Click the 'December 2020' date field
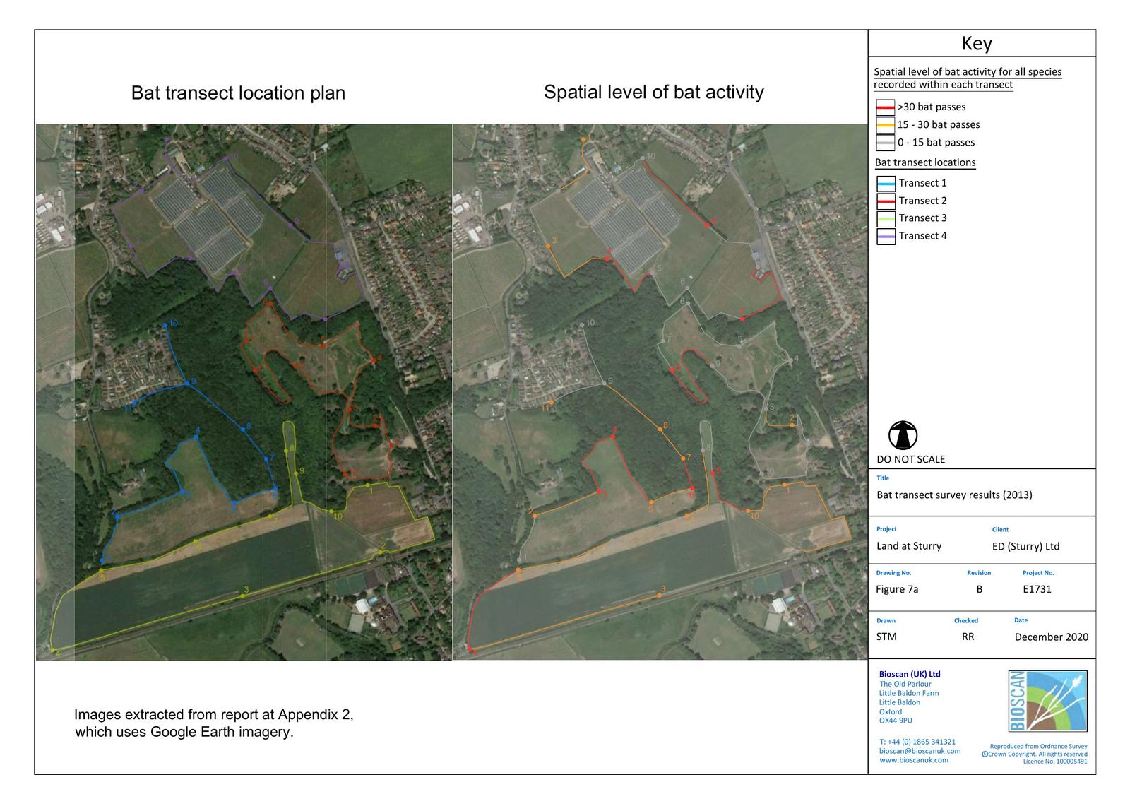 (x=1051, y=637)
